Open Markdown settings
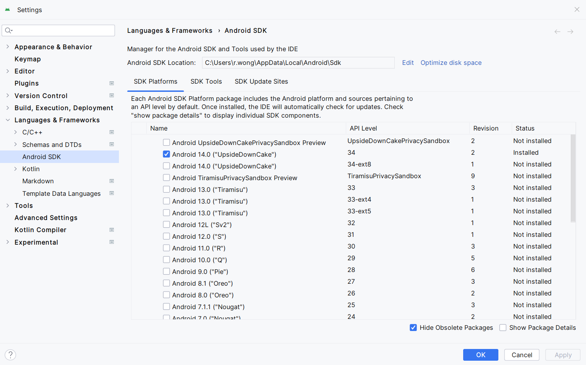The height and width of the screenshot is (365, 586). [38, 181]
